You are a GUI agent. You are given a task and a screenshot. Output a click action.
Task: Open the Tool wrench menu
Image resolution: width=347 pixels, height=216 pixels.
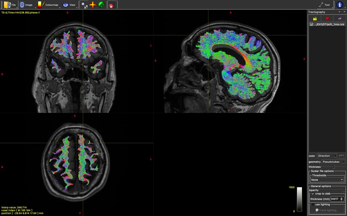pyautogui.click(x=324, y=5)
